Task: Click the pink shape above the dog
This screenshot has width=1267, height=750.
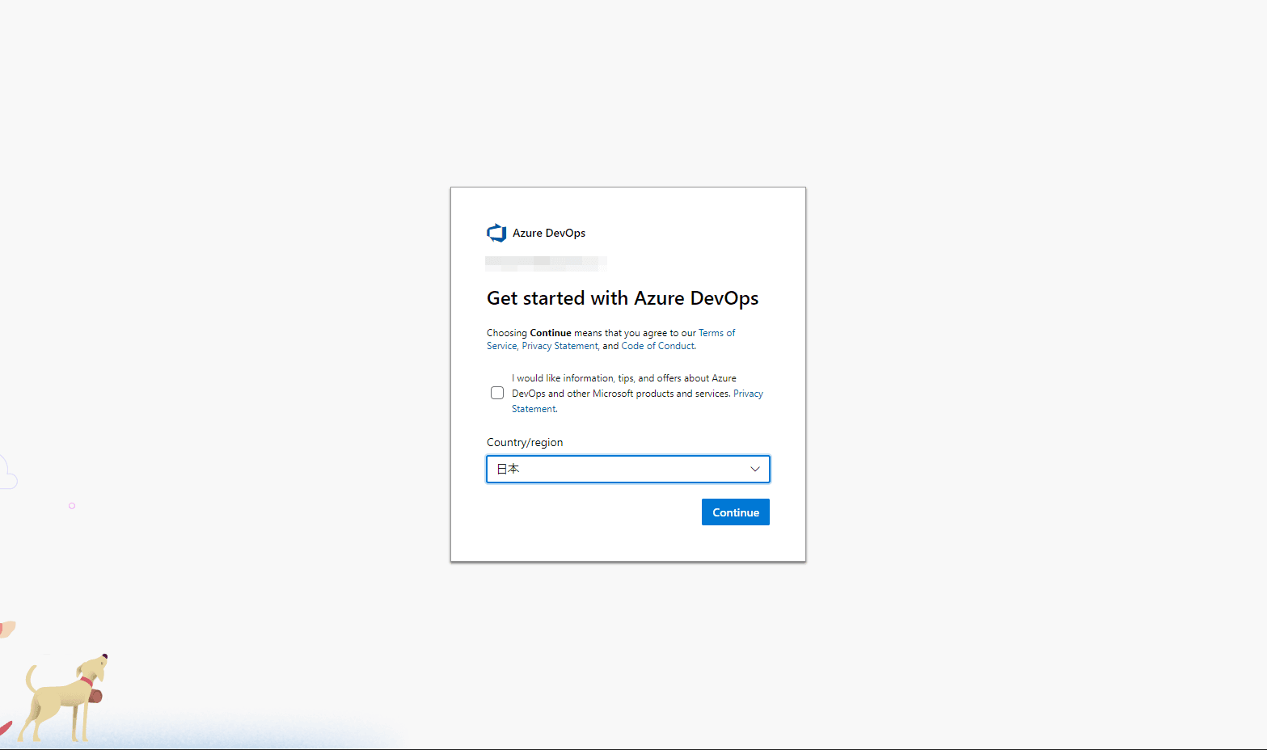Action: pos(6,629)
